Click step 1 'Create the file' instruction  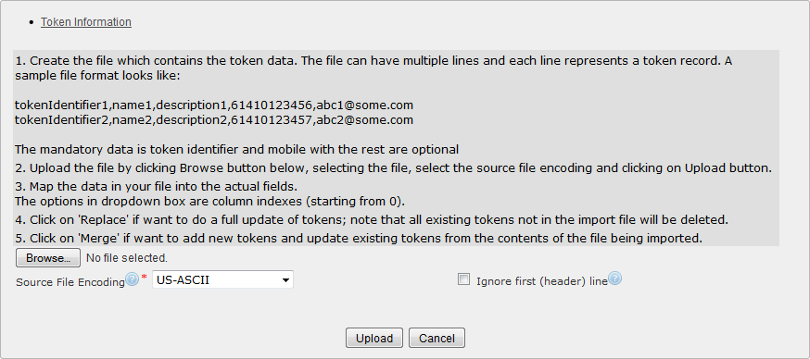click(x=374, y=68)
